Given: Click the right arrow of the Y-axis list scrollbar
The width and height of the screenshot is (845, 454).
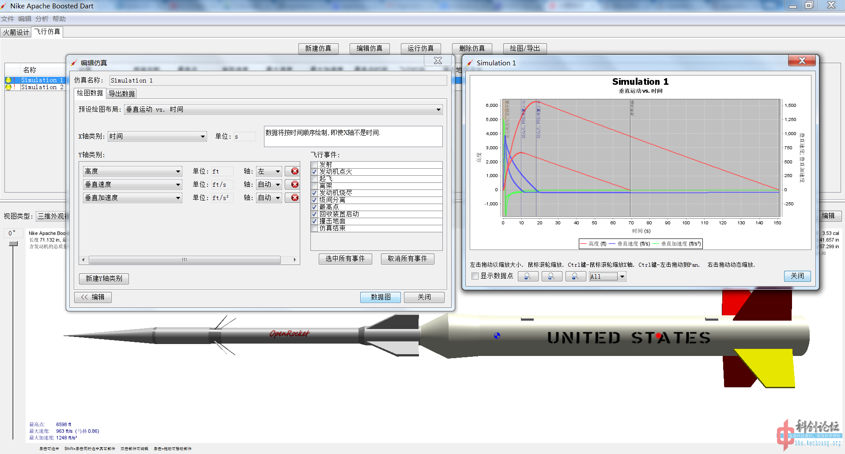Looking at the screenshot, I should [x=295, y=260].
